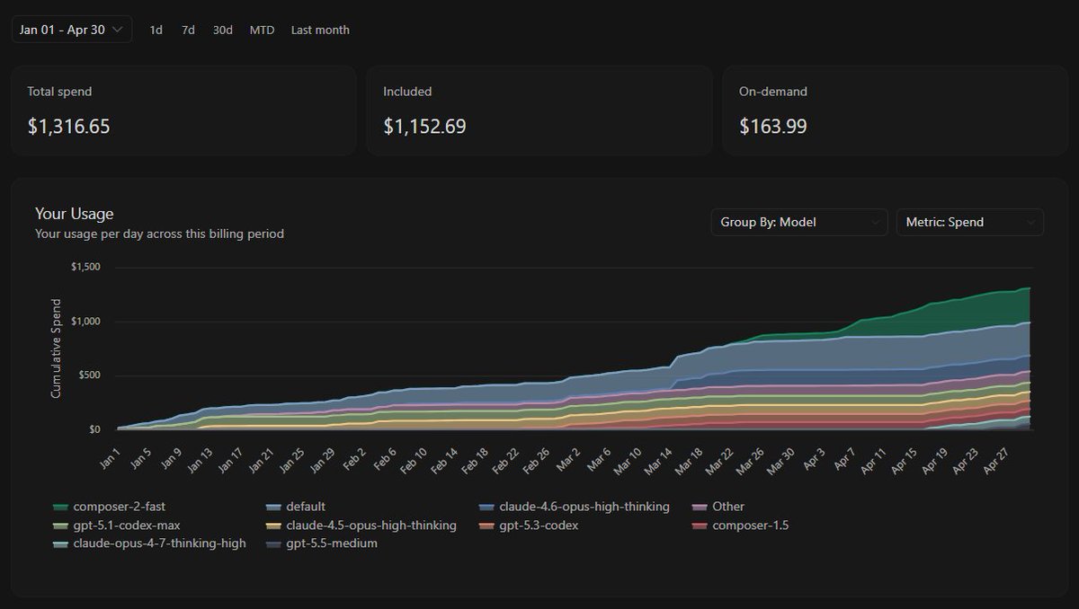Screen dimensions: 1079x609
Task: Select the 7d time range
Action: (188, 30)
